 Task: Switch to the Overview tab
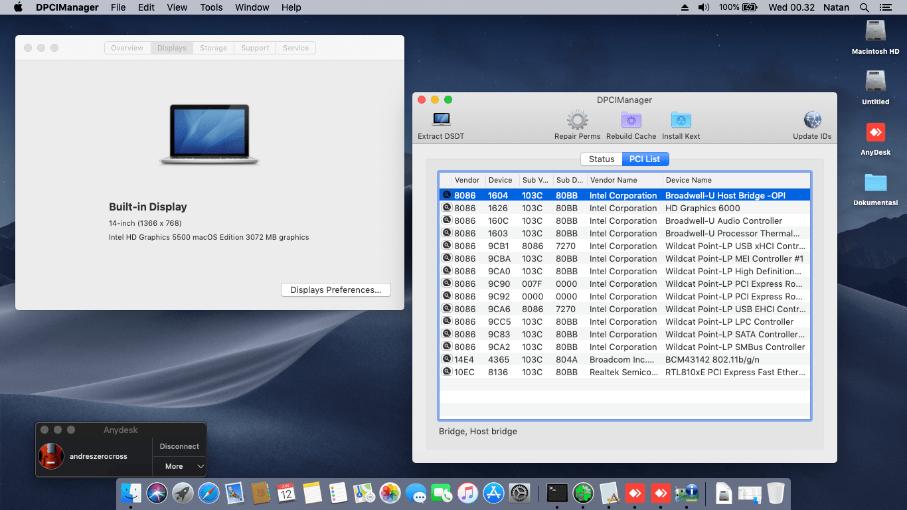click(127, 48)
